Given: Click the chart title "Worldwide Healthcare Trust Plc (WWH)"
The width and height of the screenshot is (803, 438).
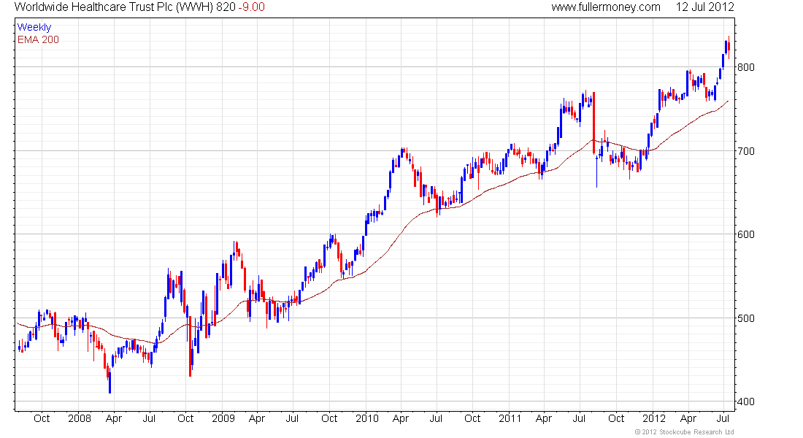Looking at the screenshot, I should [115, 7].
